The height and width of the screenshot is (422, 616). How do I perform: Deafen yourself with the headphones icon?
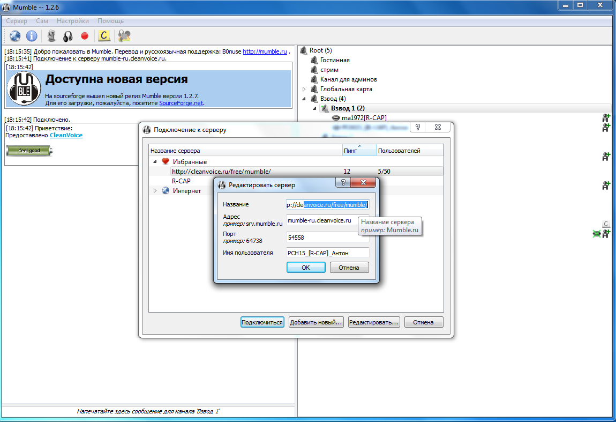pos(68,36)
